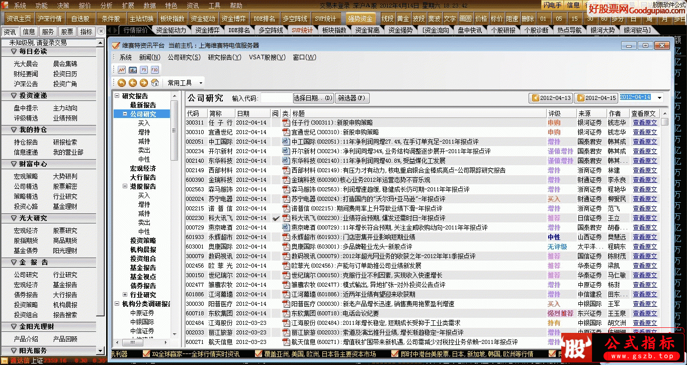Collapse the 研究报告 tree node
Viewport: 687px width, 365px height.
[117, 95]
